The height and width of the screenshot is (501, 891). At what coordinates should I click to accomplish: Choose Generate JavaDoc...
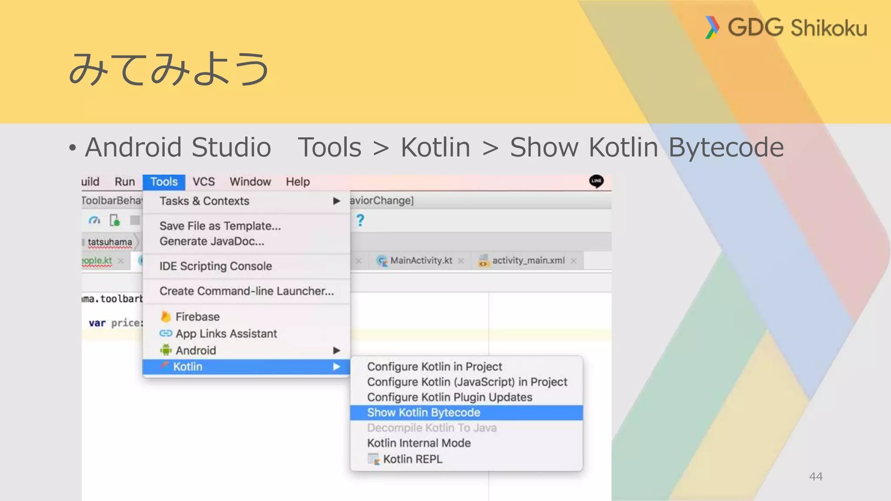[x=246, y=241]
